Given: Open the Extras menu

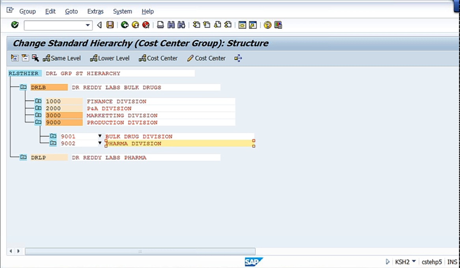Looking at the screenshot, I should [x=95, y=11].
